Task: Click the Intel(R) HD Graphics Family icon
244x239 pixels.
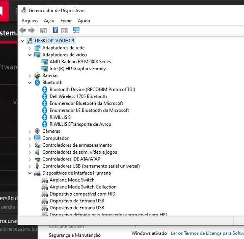Action: point(45,69)
